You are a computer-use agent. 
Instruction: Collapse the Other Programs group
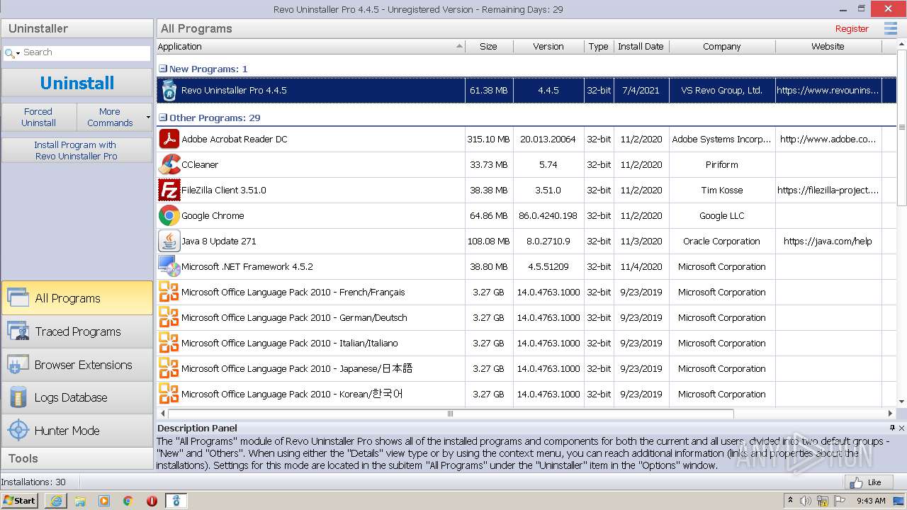[x=163, y=118]
